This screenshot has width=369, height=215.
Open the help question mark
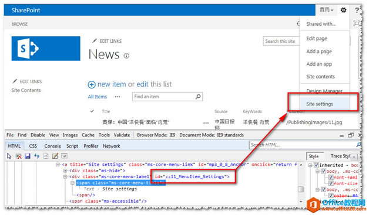coord(357,10)
